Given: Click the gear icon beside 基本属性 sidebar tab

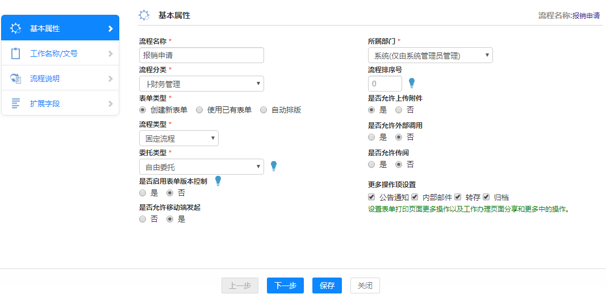Looking at the screenshot, I should 16,28.
